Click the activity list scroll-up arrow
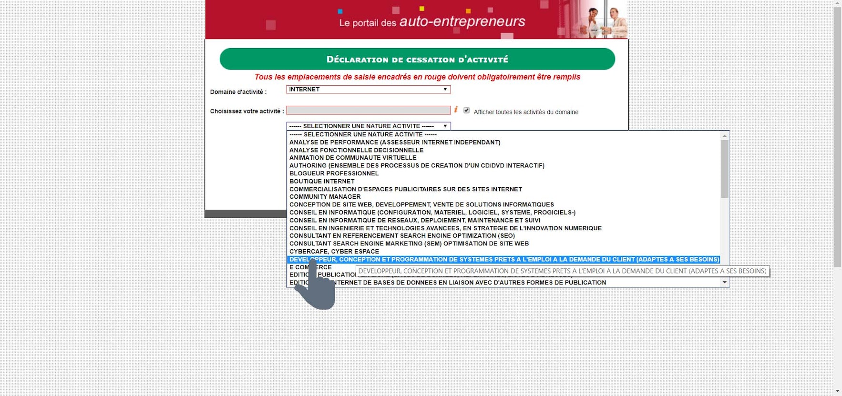The height and width of the screenshot is (396, 842). point(725,136)
